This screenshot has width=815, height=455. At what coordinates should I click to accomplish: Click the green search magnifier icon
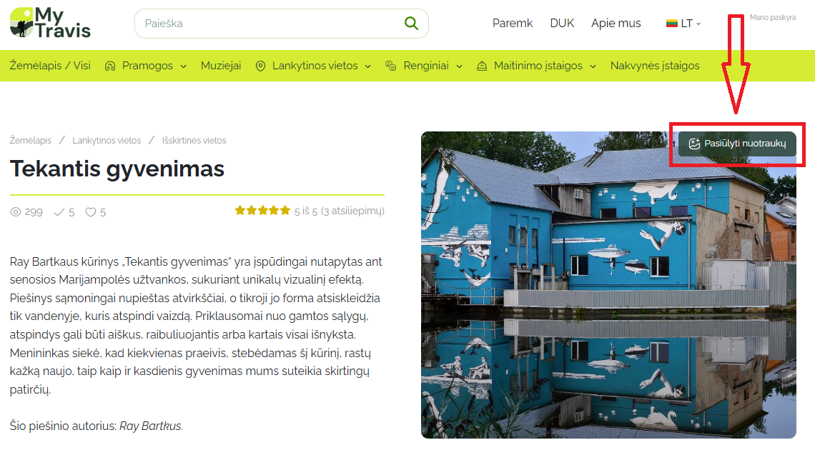(x=411, y=24)
